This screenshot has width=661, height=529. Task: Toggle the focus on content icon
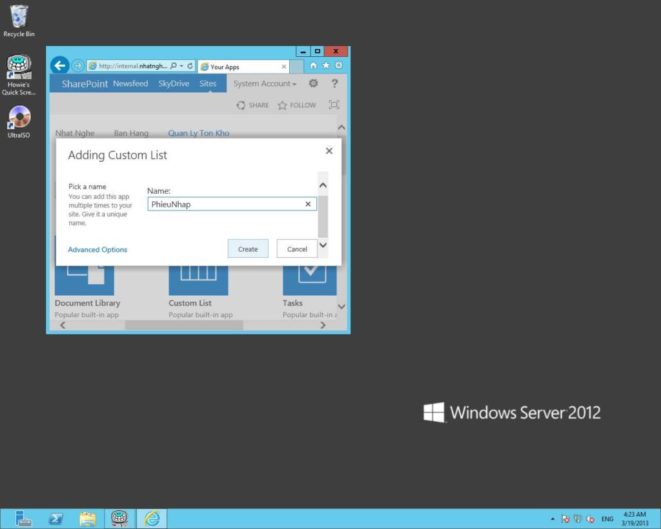(334, 105)
